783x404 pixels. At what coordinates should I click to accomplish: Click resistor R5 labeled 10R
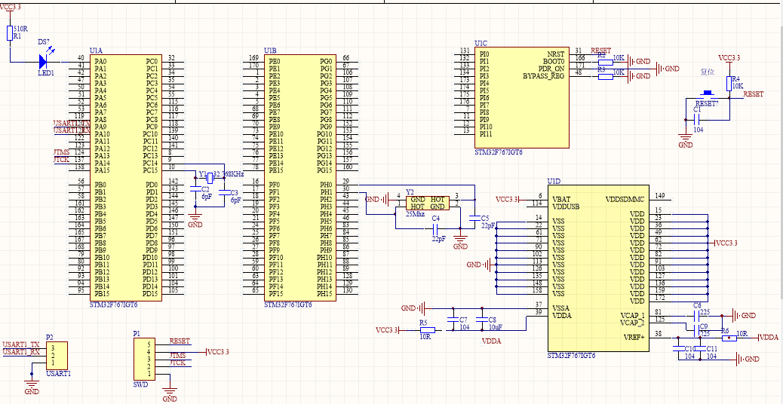click(424, 330)
